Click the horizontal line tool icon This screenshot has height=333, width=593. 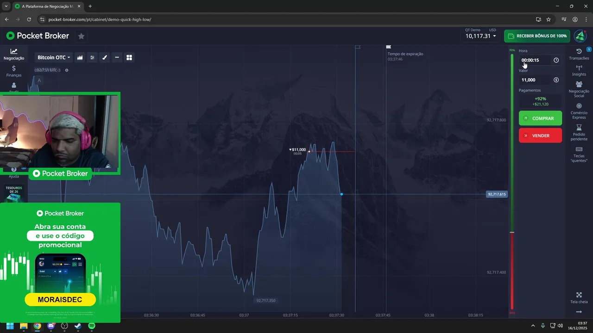(x=117, y=57)
